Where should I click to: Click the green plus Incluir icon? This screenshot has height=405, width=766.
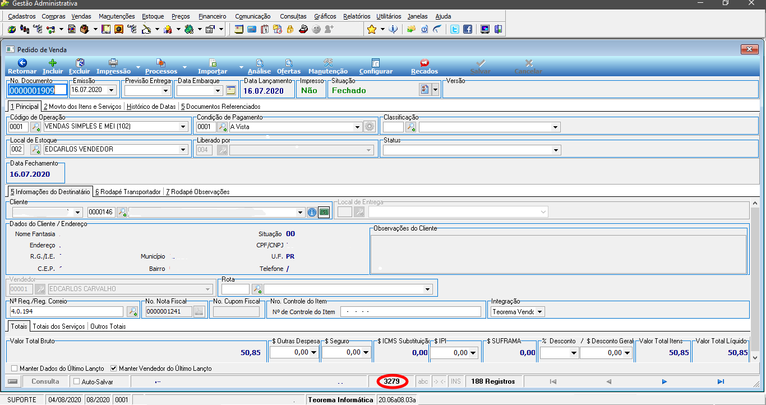[53, 63]
